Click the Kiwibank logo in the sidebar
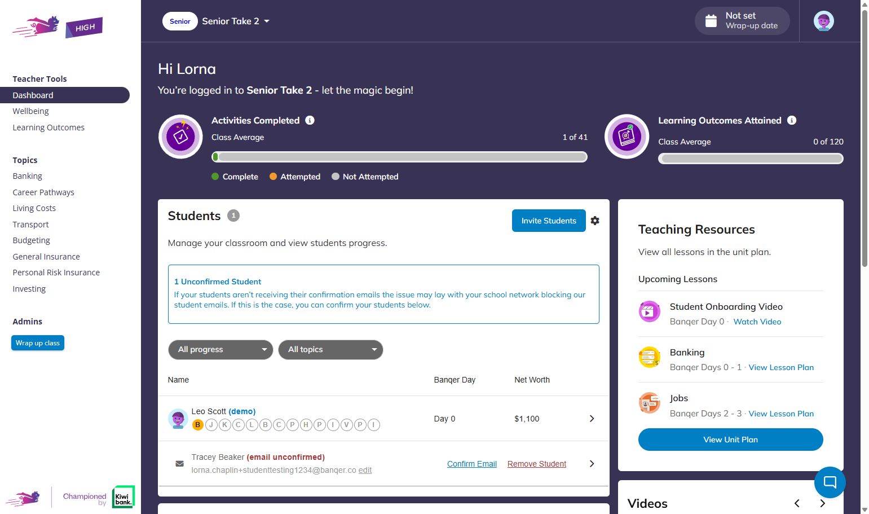This screenshot has height=514, width=869. 123,497
